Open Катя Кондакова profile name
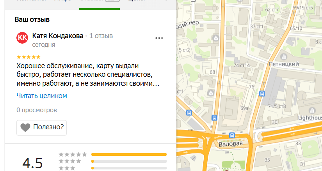The image size is (322, 171). 58,36
